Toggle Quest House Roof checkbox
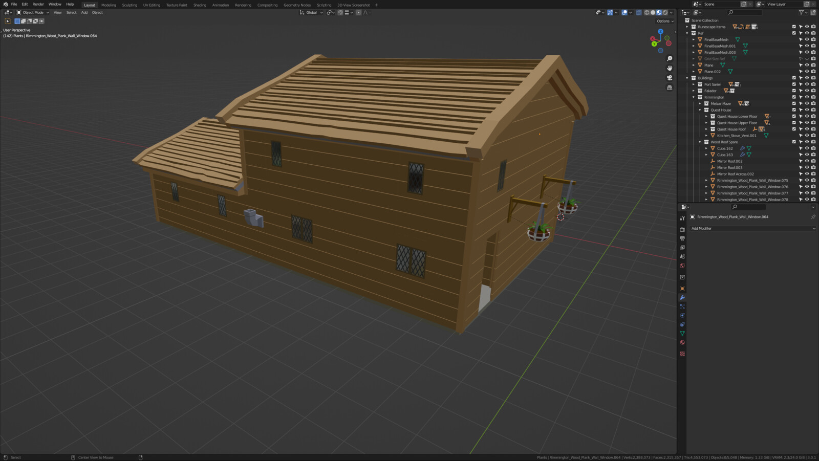Screen dimensions: 819x461 (x=794, y=129)
